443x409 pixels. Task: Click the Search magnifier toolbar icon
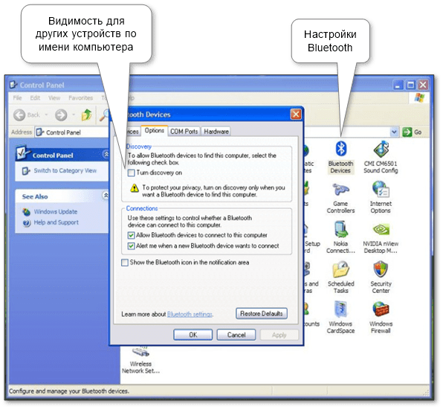click(x=105, y=115)
